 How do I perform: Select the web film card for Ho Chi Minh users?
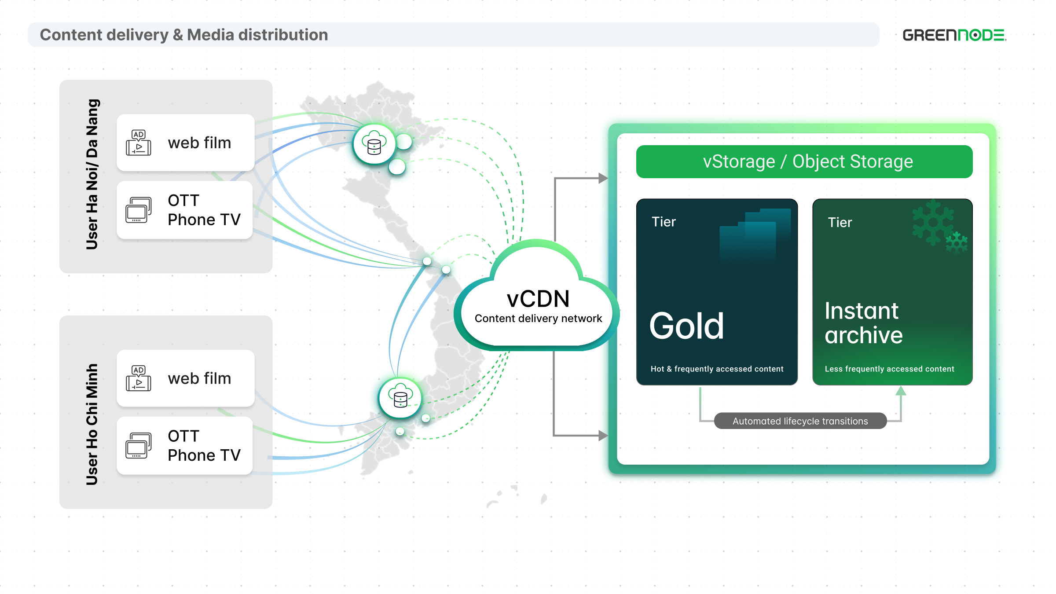pyautogui.click(x=186, y=378)
